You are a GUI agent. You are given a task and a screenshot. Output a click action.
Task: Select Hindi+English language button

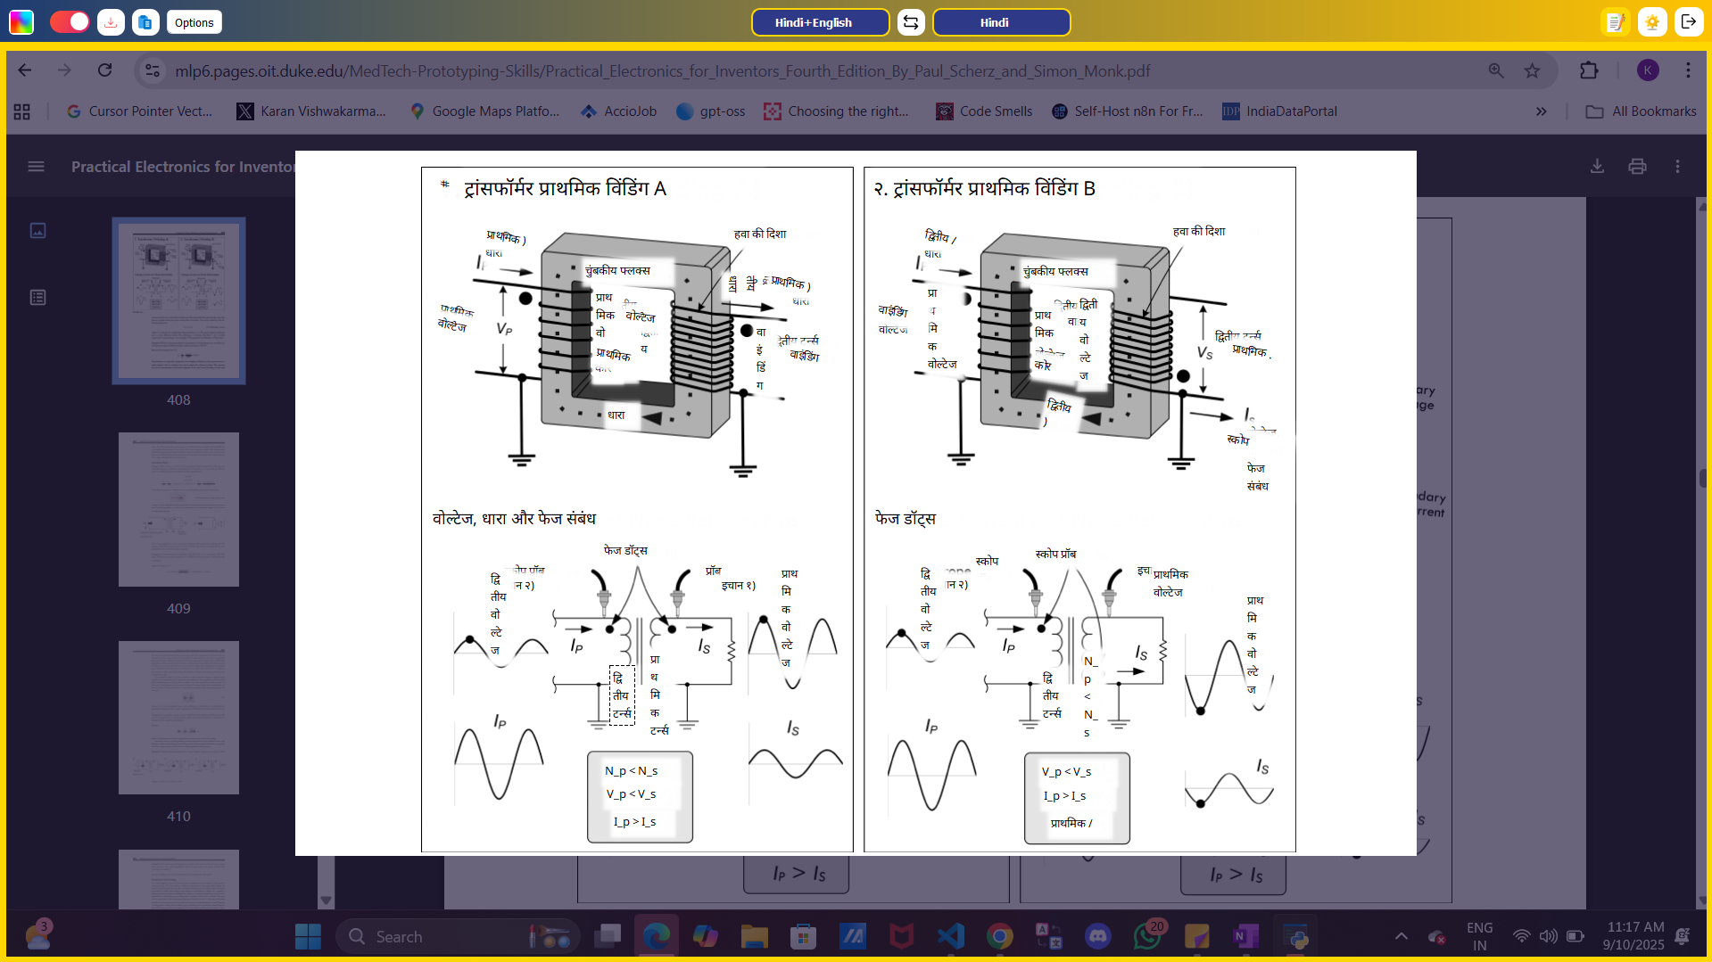(x=820, y=22)
